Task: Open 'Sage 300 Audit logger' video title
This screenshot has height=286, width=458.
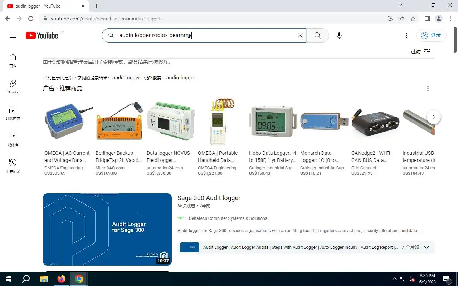Action: (209, 198)
